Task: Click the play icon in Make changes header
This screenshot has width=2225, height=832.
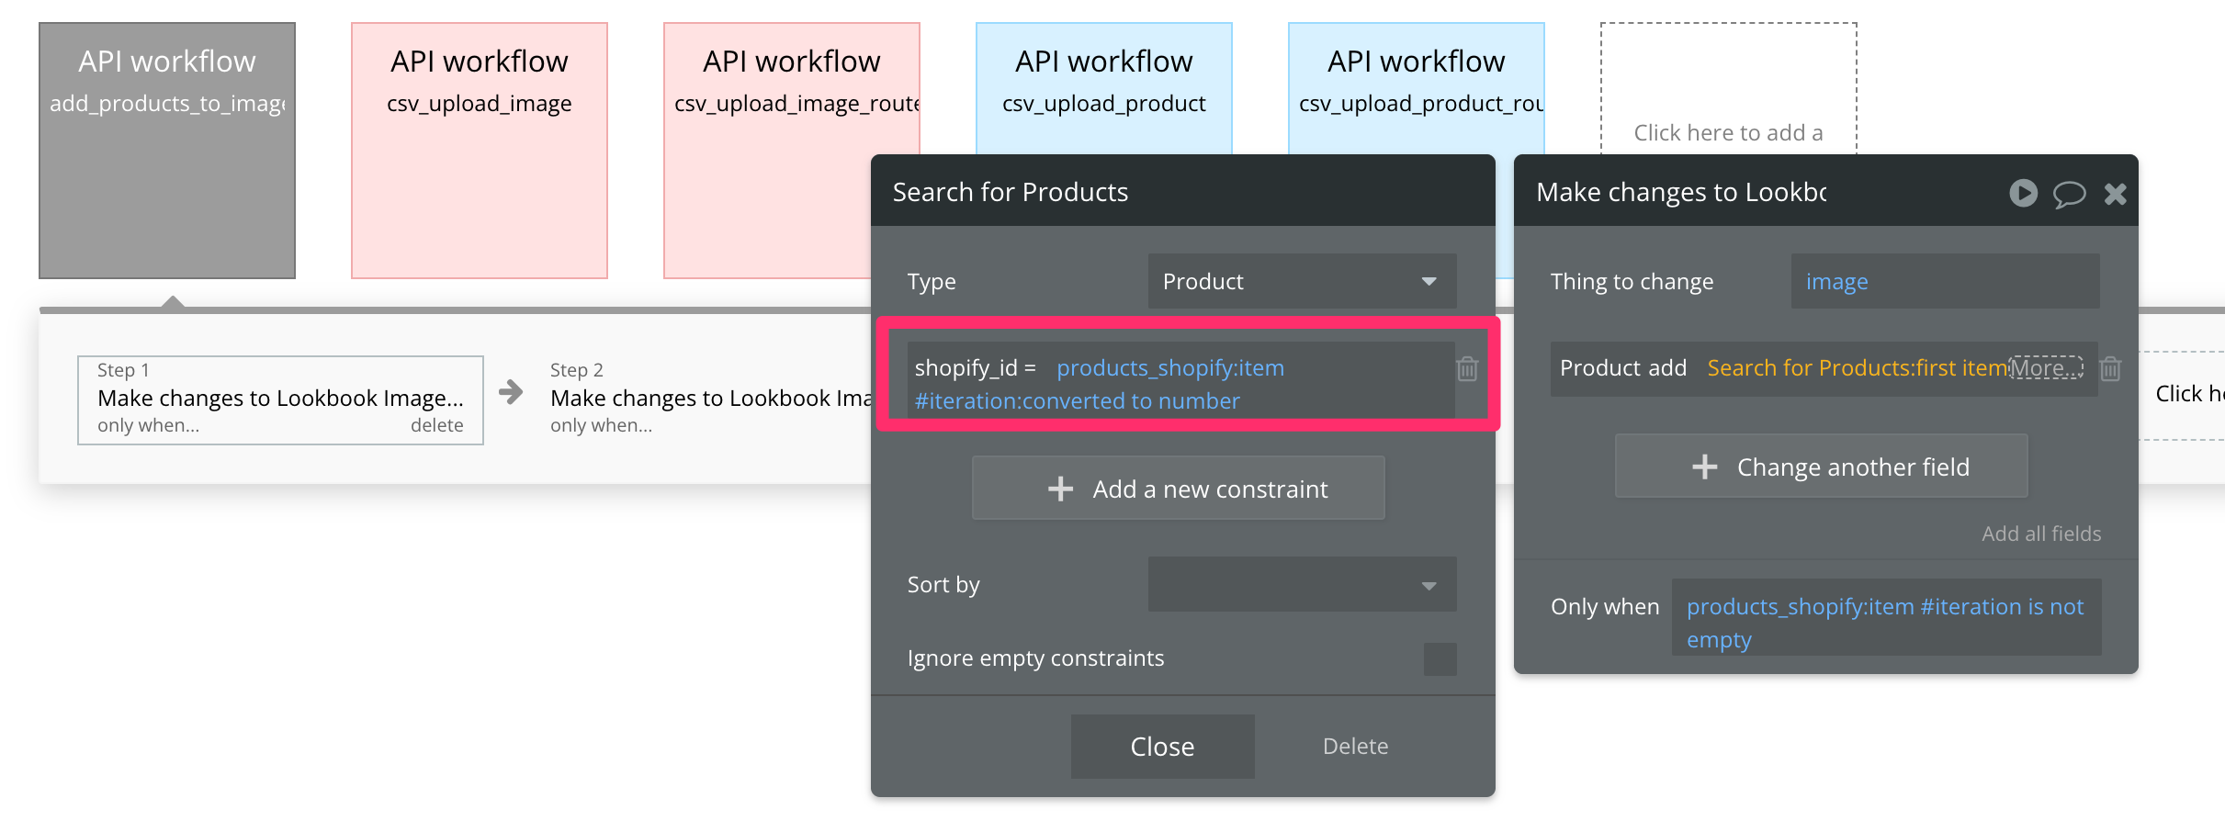Action: (2023, 193)
